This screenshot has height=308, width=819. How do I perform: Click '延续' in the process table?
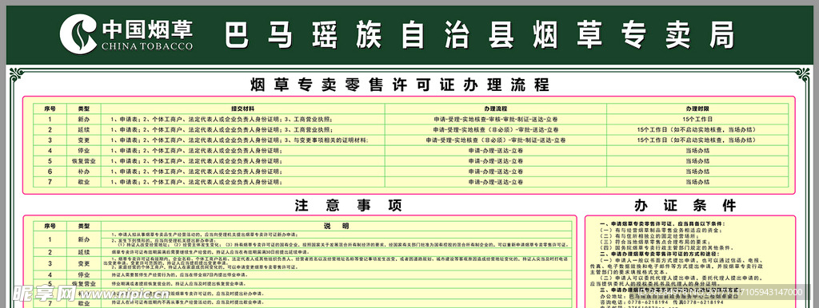click(83, 130)
